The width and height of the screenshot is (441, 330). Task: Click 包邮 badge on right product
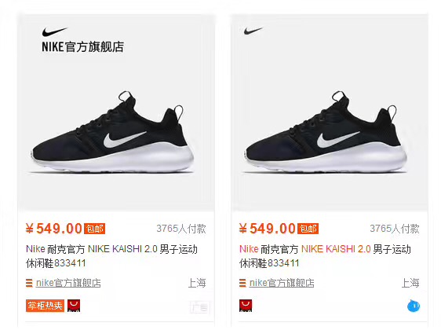[308, 229]
